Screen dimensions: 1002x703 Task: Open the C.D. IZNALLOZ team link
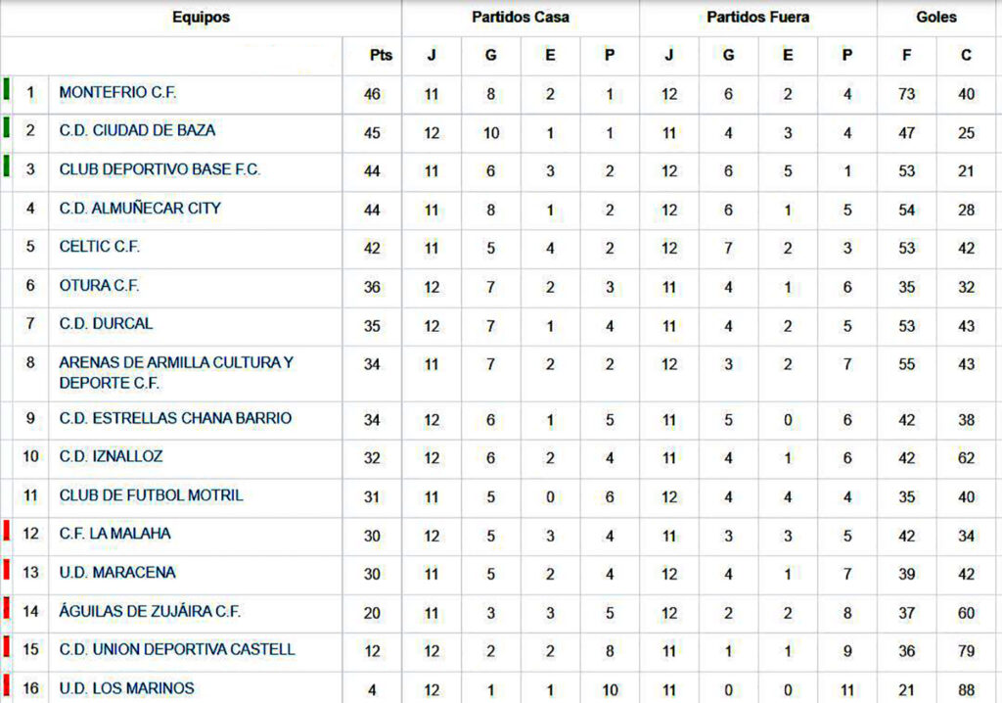pyautogui.click(x=111, y=456)
